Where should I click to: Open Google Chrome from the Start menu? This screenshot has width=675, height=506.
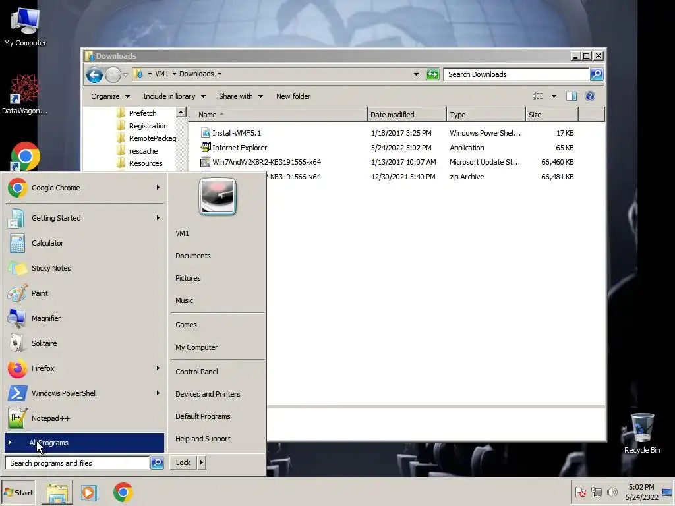point(84,188)
